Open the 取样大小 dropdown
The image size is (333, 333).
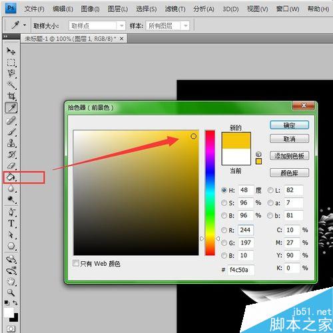(x=97, y=26)
